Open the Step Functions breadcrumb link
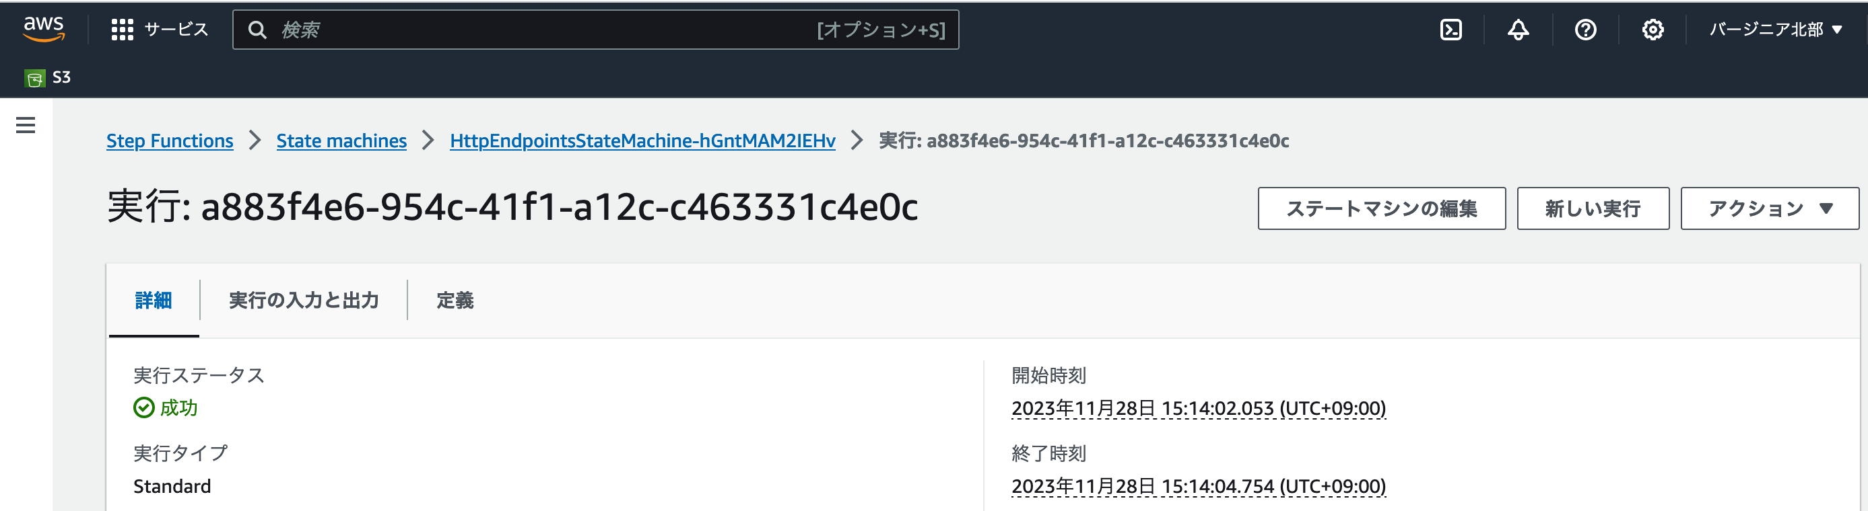 [x=169, y=141]
